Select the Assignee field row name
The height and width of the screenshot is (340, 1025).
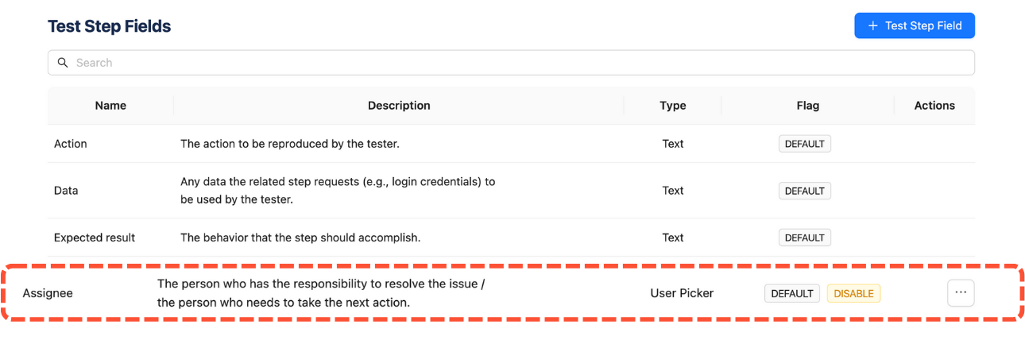point(48,293)
